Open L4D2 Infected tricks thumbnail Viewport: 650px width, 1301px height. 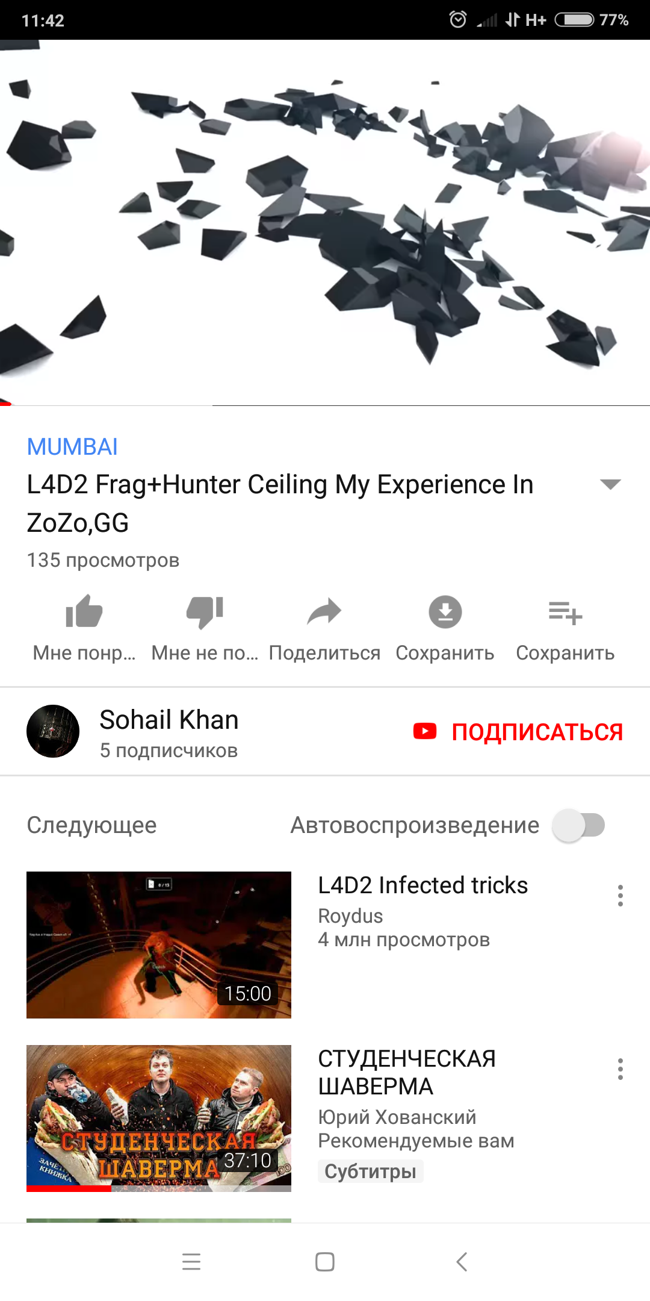pyautogui.click(x=159, y=945)
